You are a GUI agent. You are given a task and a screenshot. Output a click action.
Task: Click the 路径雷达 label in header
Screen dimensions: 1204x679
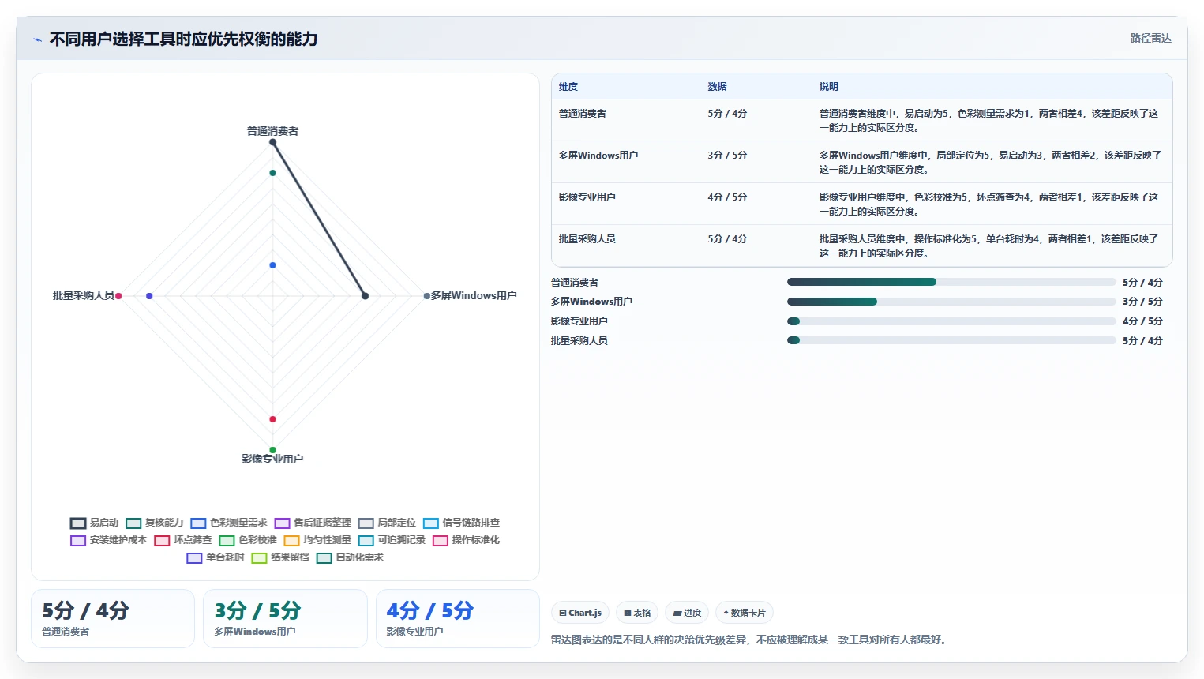point(1150,38)
